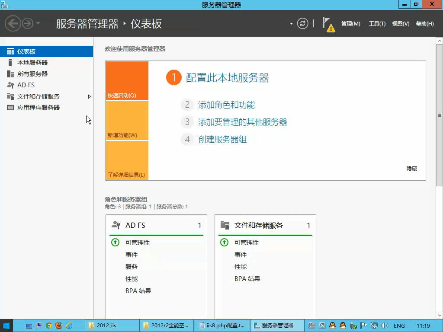Open the notifications flag with warning
The width and height of the screenshot is (443, 332).
[328, 24]
